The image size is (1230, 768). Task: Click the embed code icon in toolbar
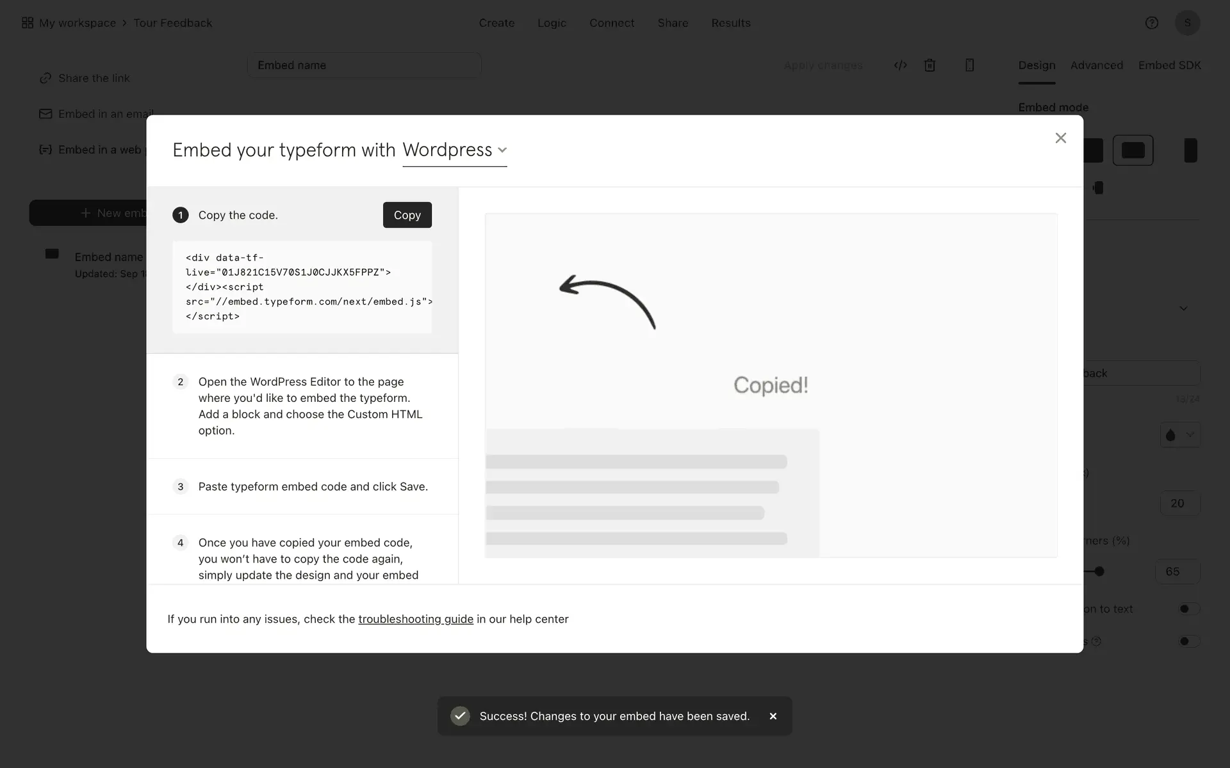pyautogui.click(x=900, y=65)
